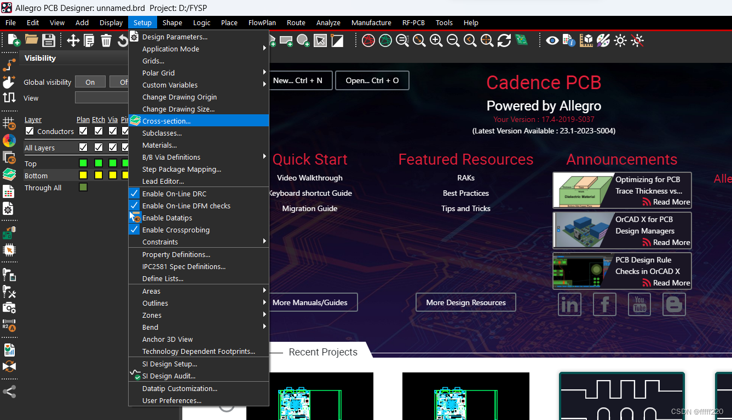Click the camera settings icon in left sidebar
The width and height of the screenshot is (732, 420).
pyautogui.click(x=9, y=307)
